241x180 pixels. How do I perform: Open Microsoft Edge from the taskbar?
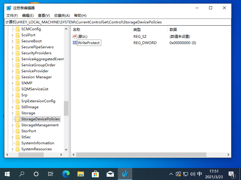[66, 174]
